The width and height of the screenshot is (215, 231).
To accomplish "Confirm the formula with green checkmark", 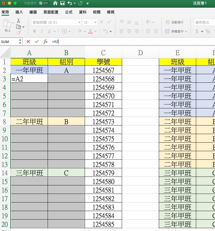I will pos(36,42).
